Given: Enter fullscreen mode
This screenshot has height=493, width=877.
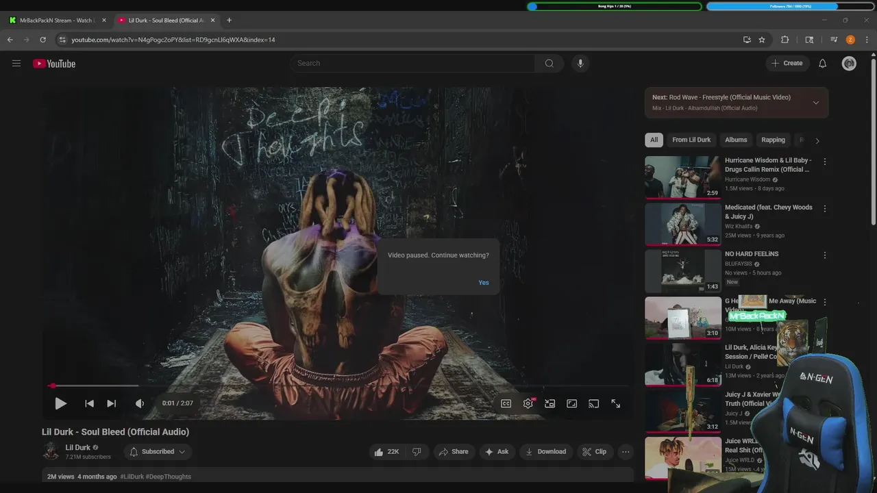Looking at the screenshot, I should (616, 404).
